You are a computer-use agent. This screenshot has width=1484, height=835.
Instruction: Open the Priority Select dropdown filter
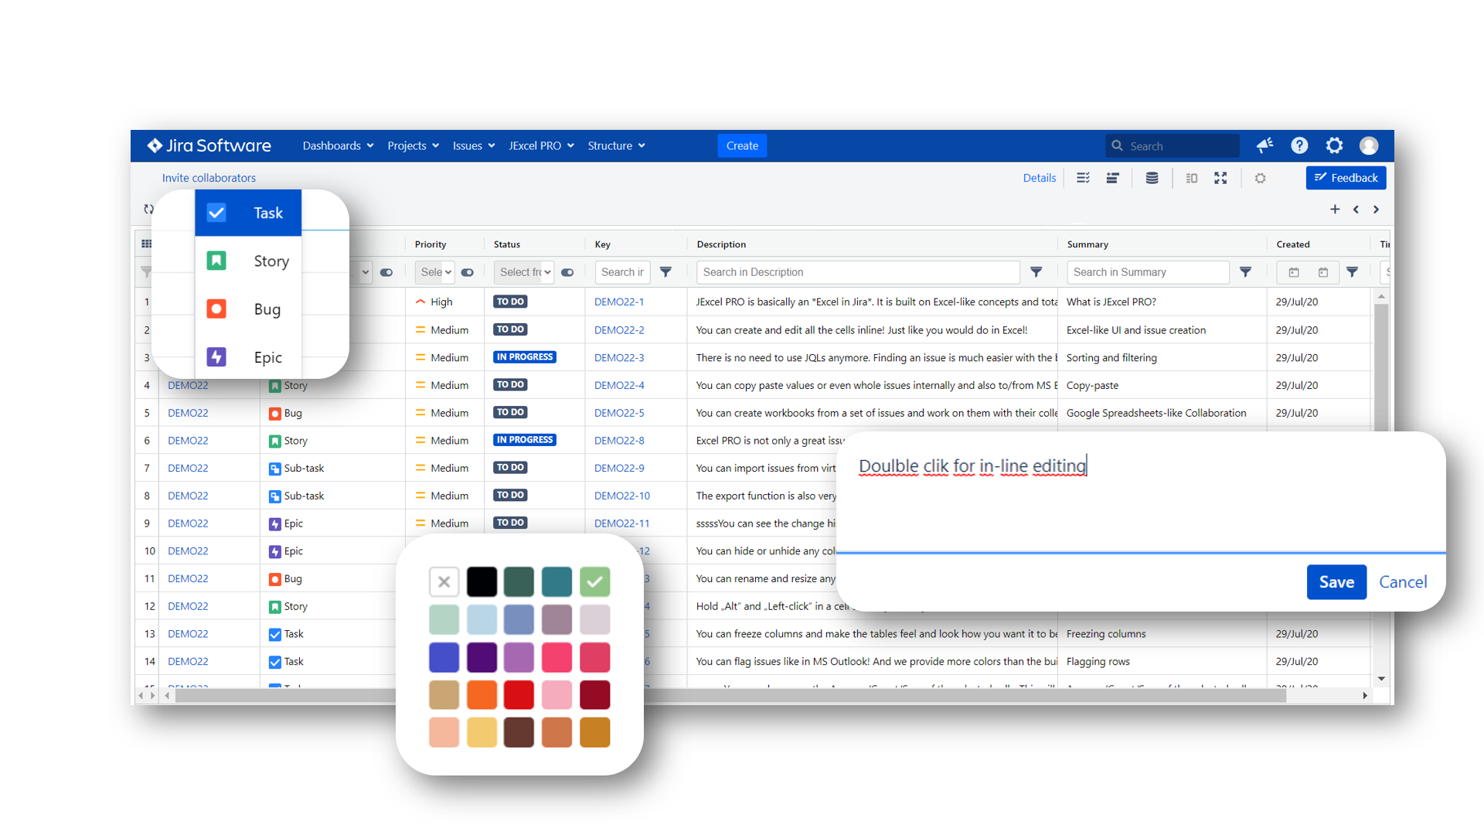pyautogui.click(x=435, y=272)
